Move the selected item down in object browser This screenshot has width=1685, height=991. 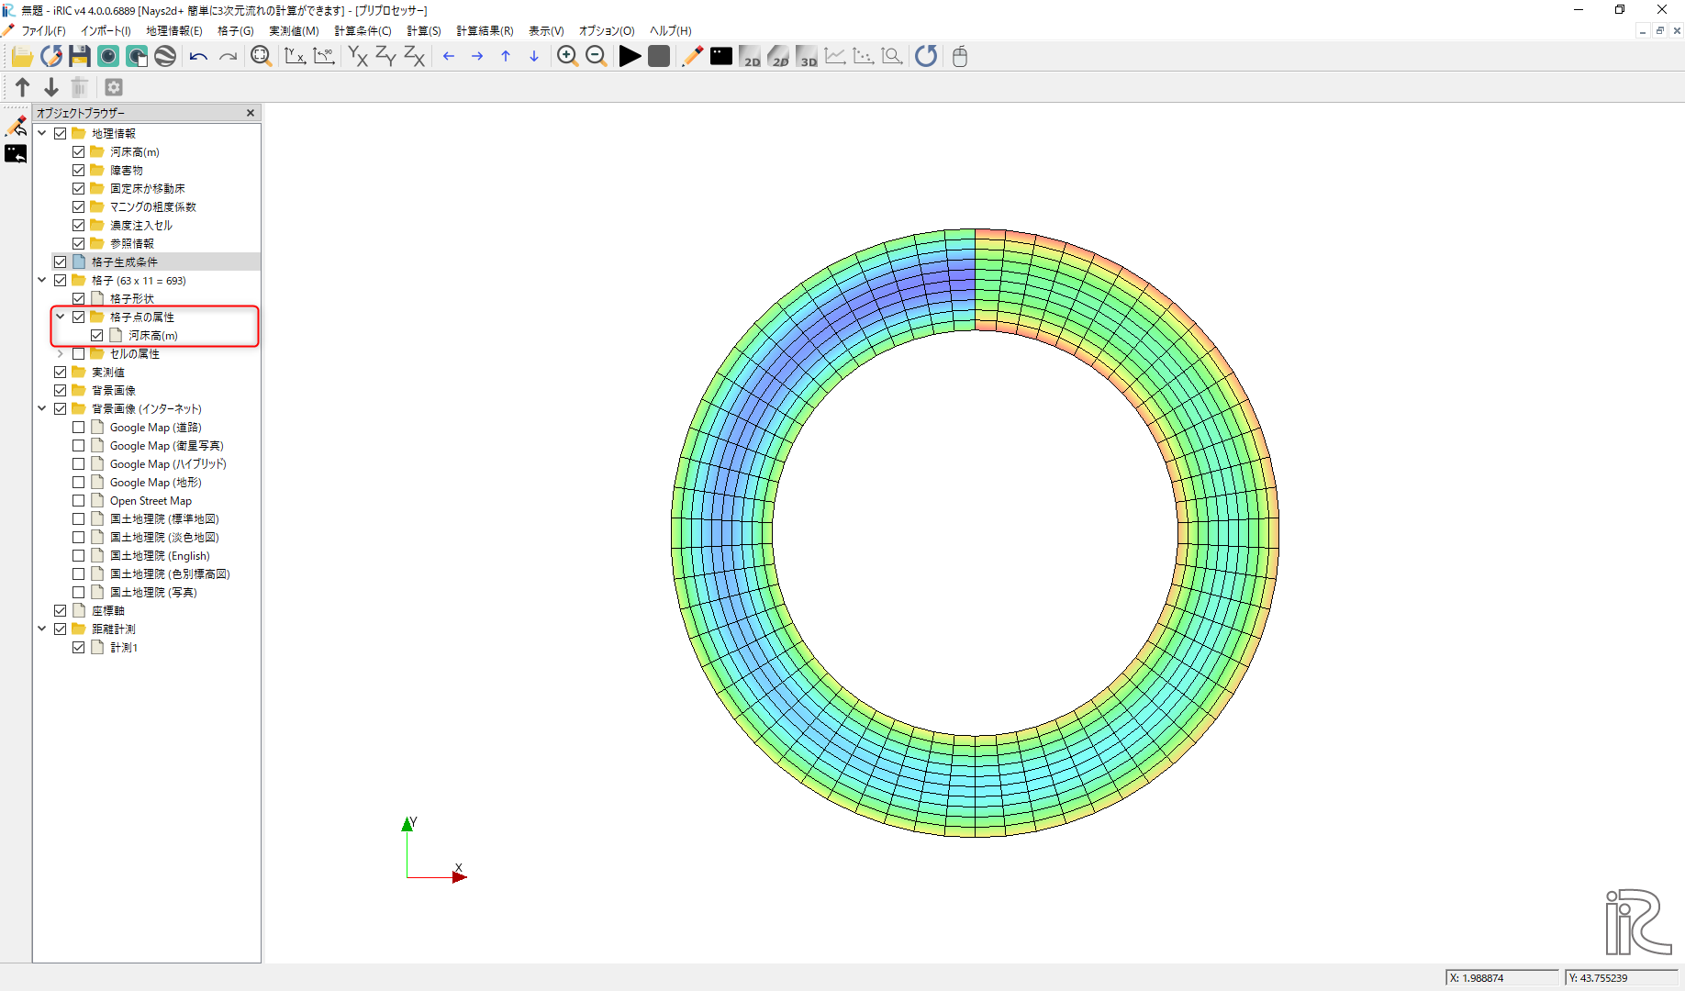point(51,87)
